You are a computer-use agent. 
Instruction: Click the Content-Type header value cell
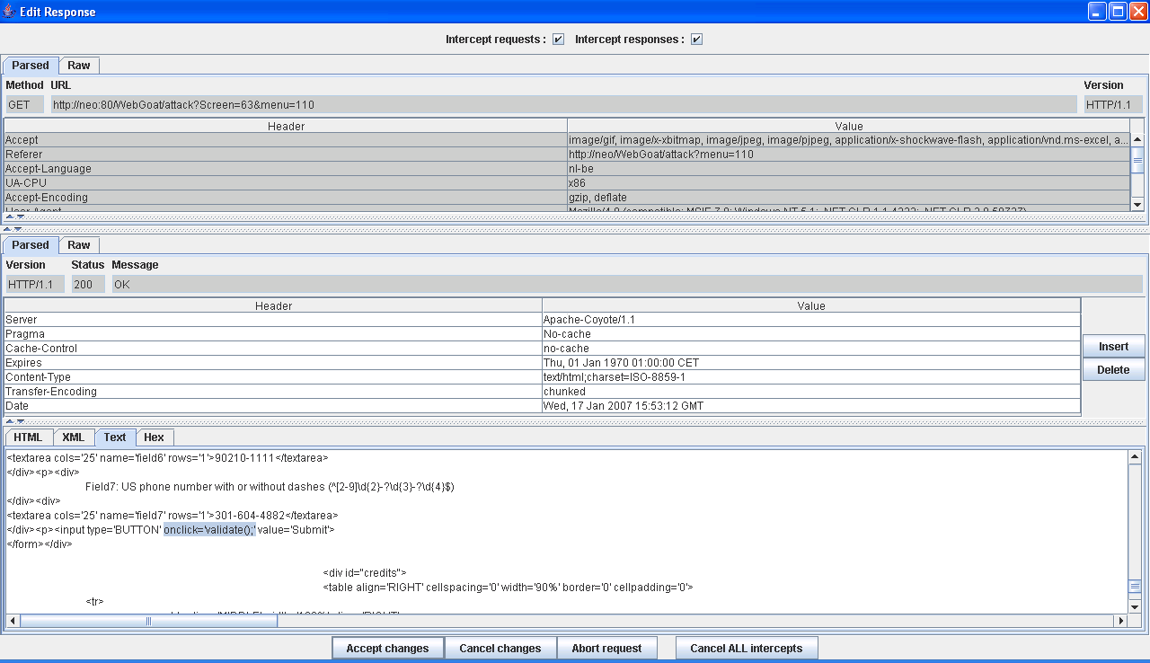coord(810,377)
